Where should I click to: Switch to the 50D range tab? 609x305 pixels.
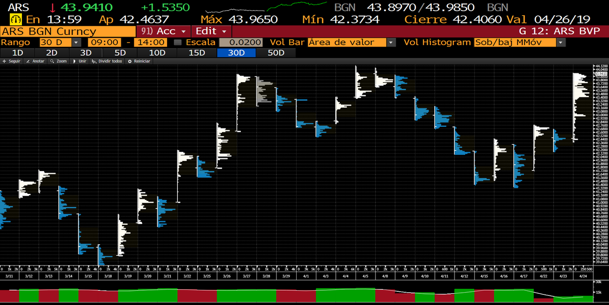pos(276,53)
